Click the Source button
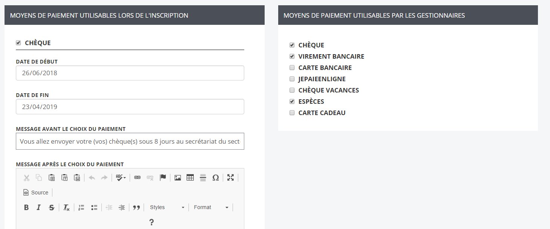 (36, 193)
